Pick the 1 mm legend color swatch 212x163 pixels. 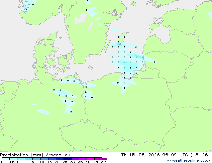click(21, 159)
